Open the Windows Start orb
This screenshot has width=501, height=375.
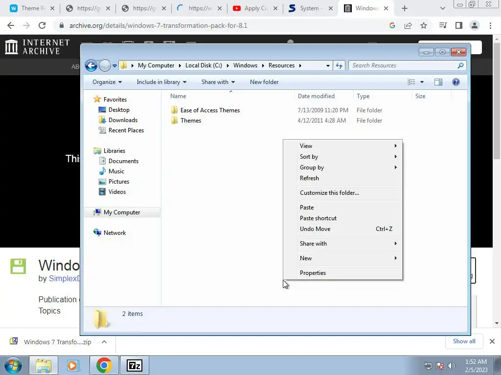13,365
